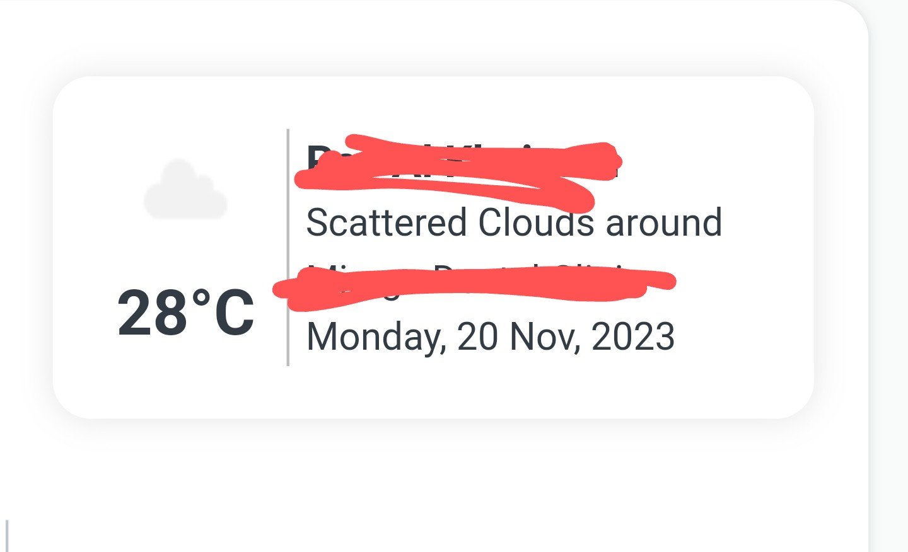The height and width of the screenshot is (552, 908).
Task: Click the thin text cursor line bottom-left
Action: [7, 536]
